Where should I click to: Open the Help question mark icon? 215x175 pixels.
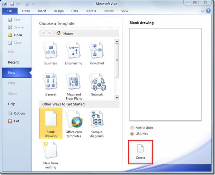coord(208,11)
